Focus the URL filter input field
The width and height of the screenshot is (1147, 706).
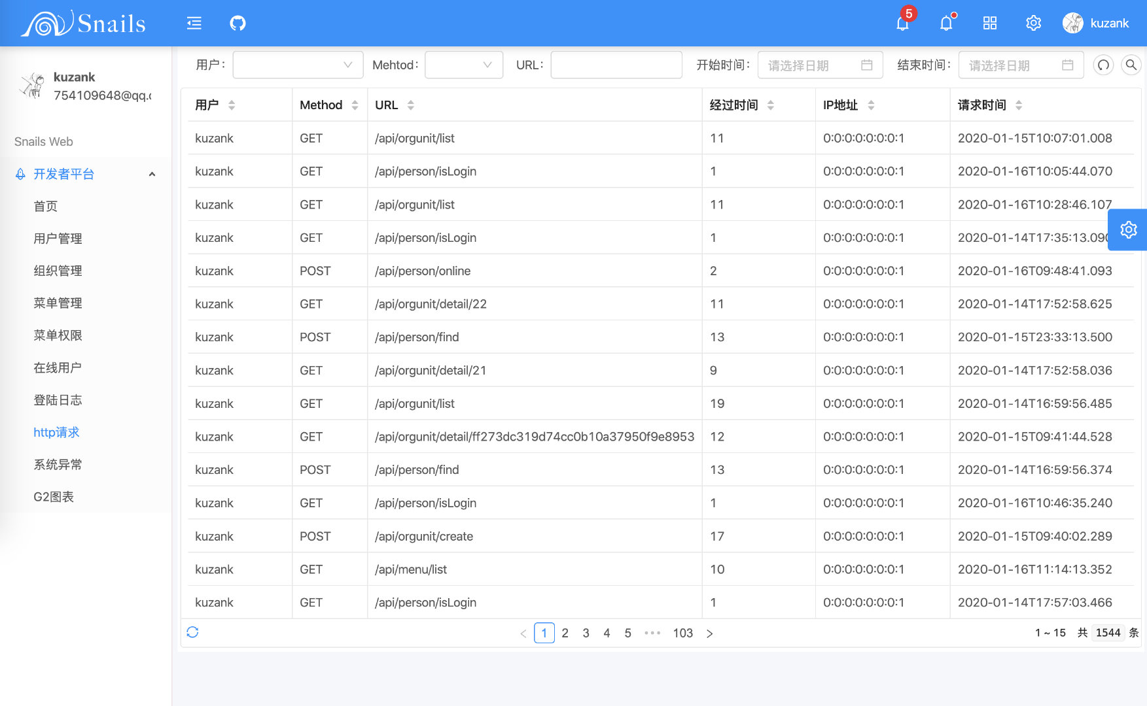pos(616,65)
